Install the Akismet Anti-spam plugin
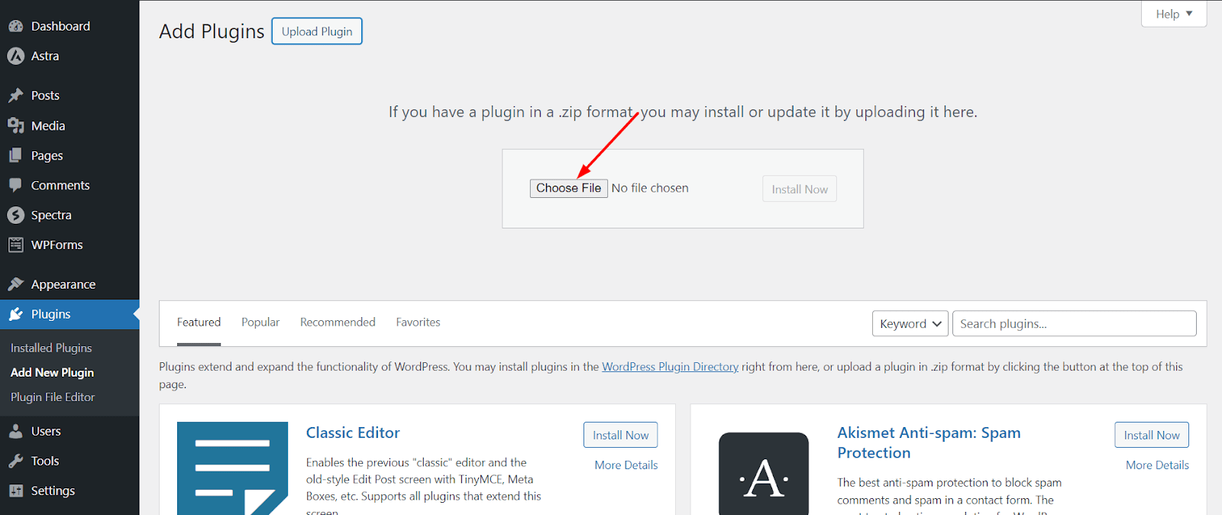Image resolution: width=1222 pixels, height=515 pixels. point(1152,435)
